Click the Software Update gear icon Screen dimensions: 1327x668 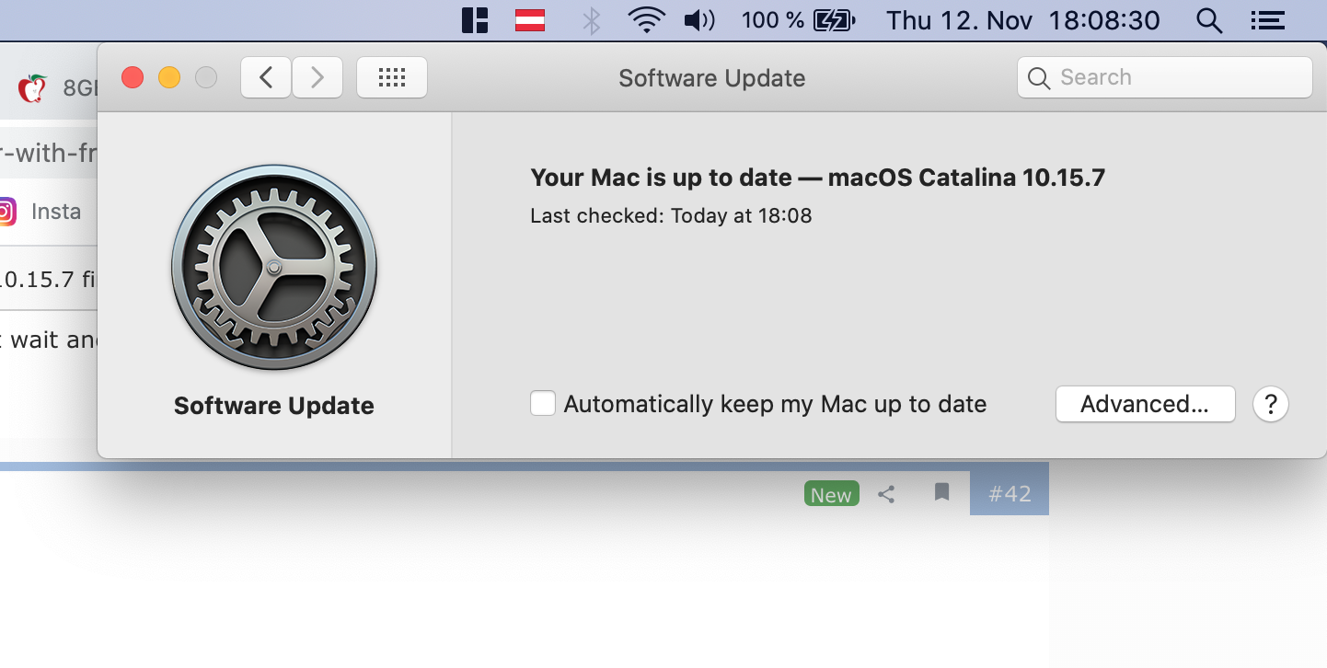pyautogui.click(x=274, y=268)
